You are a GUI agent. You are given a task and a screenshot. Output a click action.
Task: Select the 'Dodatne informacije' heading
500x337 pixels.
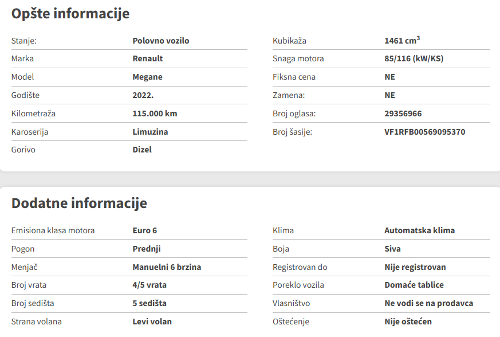pos(79,203)
